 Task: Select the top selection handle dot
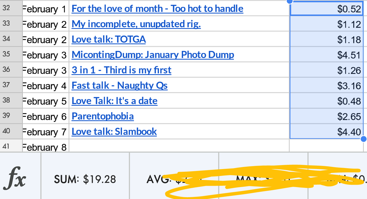pyautogui.click(x=290, y=2)
